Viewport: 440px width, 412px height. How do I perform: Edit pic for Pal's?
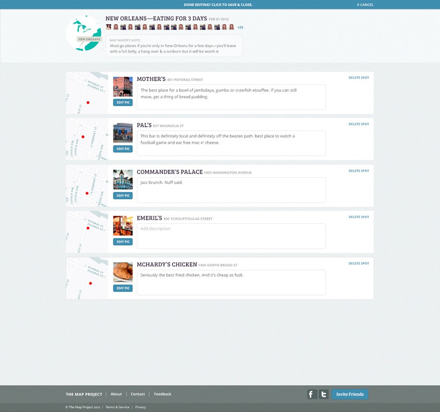[123, 149]
